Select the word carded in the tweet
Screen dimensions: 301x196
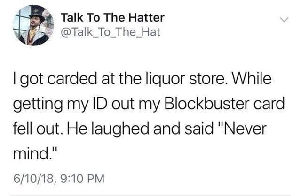coord(72,79)
